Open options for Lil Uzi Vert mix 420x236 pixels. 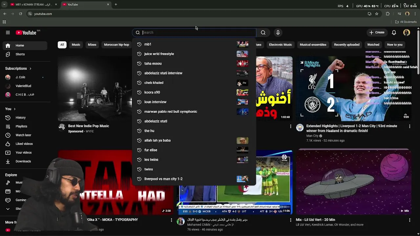pos(409,220)
